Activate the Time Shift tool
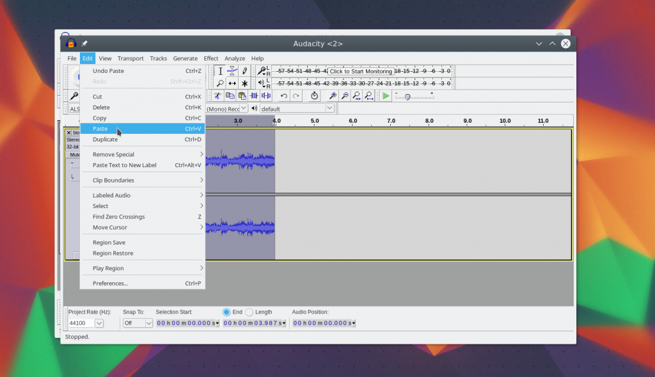 point(232,83)
